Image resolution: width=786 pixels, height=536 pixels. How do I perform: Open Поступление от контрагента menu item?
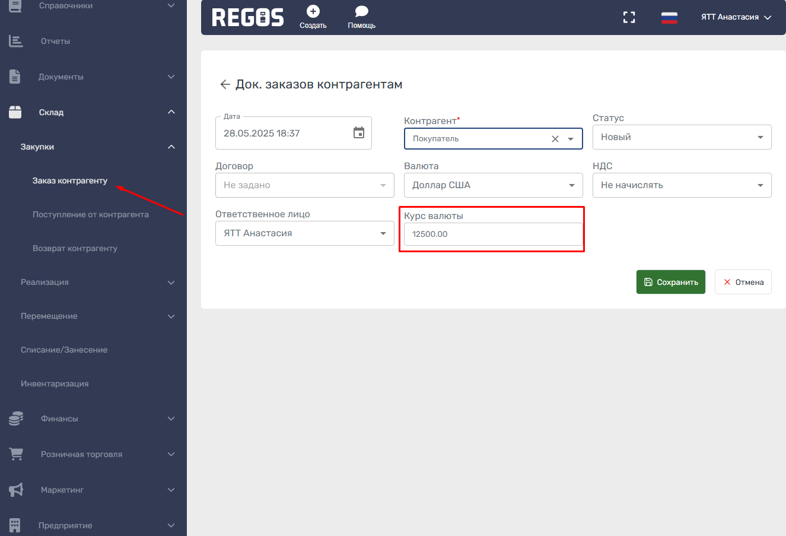coord(91,214)
